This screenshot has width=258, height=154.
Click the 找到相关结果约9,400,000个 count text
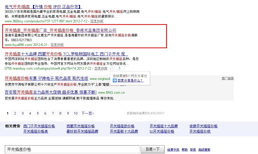coord(146,113)
